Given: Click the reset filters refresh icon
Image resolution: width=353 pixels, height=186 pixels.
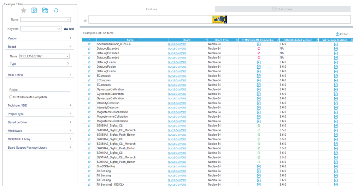Looking at the screenshot, I should 56,10.
